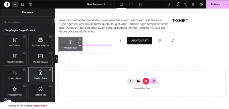Select the Add To Cart widget
This screenshot has height=109, width=229.
[15, 42]
